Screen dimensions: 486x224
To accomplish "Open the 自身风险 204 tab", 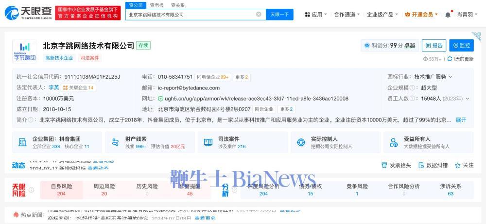I will 61,190.
